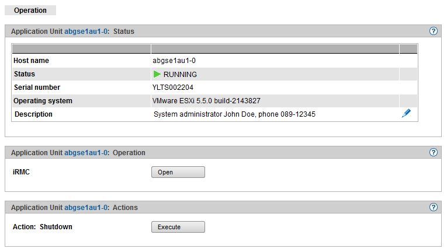Screen dimensions: 447x252
Task: Open help for the Actions section
Action: point(434,207)
